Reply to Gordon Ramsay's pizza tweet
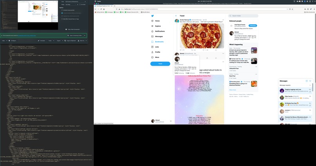Viewport: 316px width, 166px height. pos(181,50)
